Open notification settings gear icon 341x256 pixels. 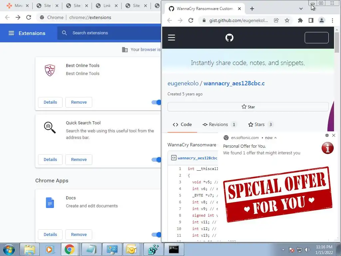(x=327, y=135)
